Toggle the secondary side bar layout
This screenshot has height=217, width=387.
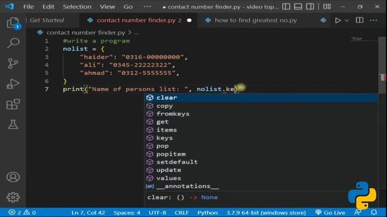(310, 7)
